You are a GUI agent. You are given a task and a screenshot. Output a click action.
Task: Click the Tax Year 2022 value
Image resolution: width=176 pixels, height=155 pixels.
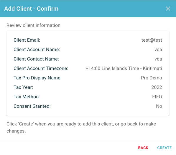[x=157, y=87]
